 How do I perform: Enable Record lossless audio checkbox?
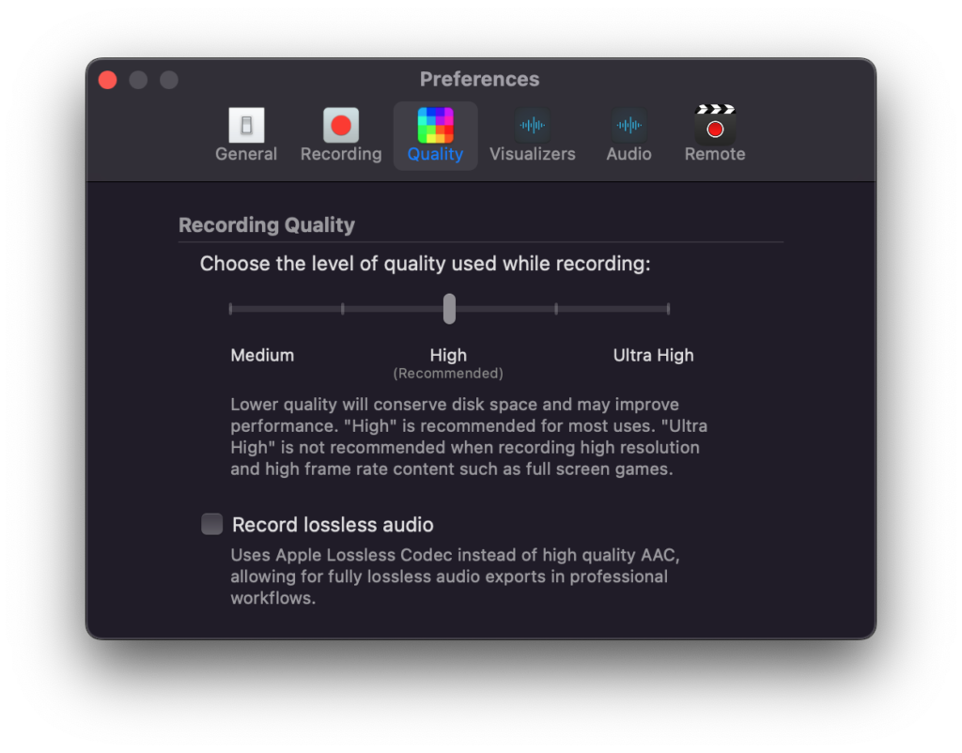tap(212, 524)
